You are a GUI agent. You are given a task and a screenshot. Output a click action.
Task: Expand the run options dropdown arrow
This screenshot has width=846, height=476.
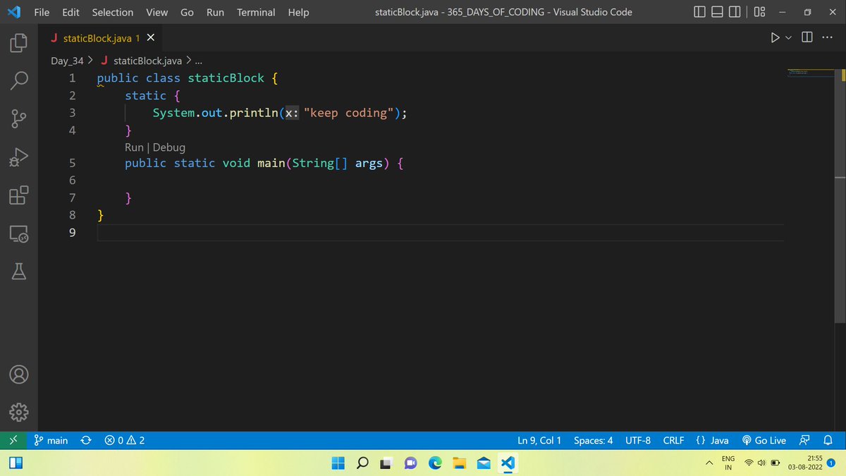pos(788,37)
